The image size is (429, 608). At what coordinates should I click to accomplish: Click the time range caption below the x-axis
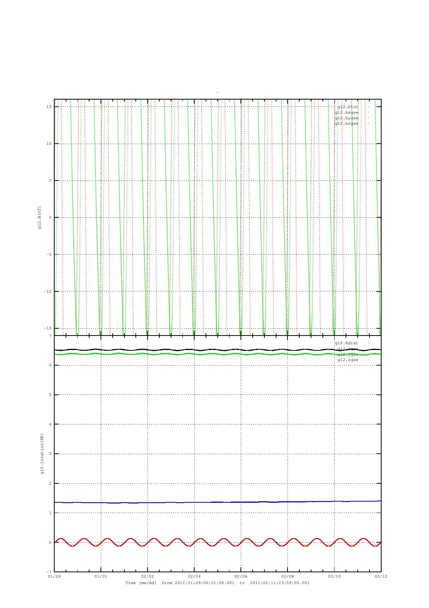coord(217,583)
